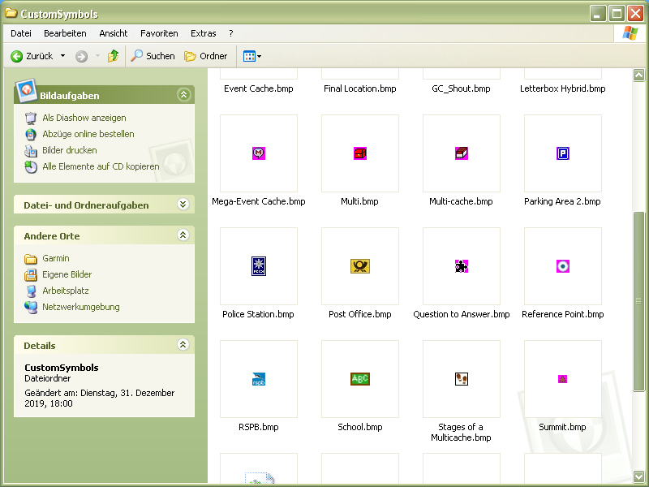Select the Reference Point.bmp thumbnail
This screenshot has height=487, width=649.
tap(563, 266)
